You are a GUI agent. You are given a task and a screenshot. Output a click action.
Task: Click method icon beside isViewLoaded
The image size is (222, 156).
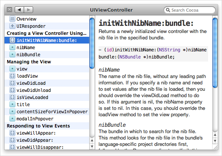coord(12,97)
